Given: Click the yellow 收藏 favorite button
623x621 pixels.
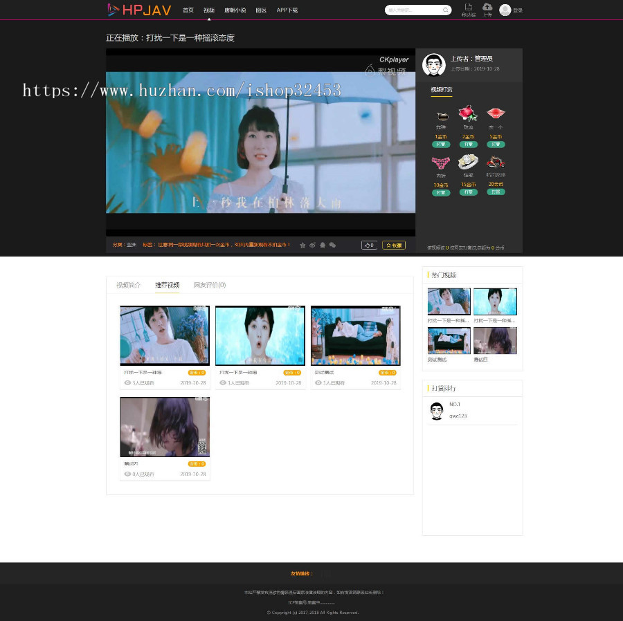Looking at the screenshot, I should point(393,245).
